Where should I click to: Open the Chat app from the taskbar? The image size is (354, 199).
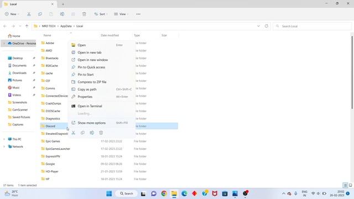[x=154, y=193]
